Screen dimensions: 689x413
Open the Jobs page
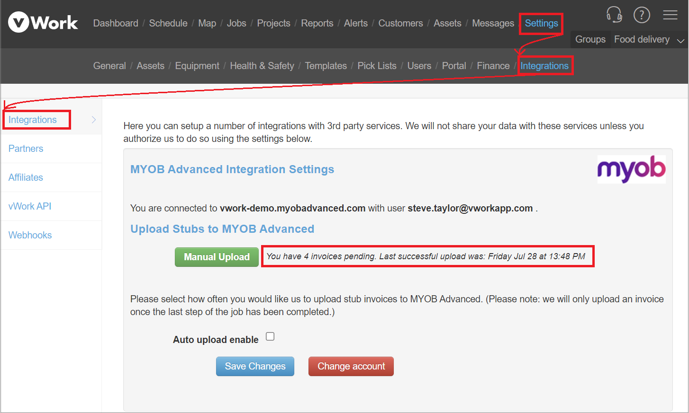(236, 23)
